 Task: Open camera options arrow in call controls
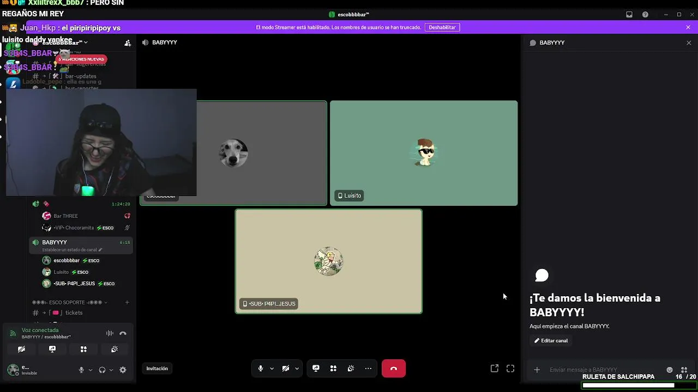coord(297,369)
